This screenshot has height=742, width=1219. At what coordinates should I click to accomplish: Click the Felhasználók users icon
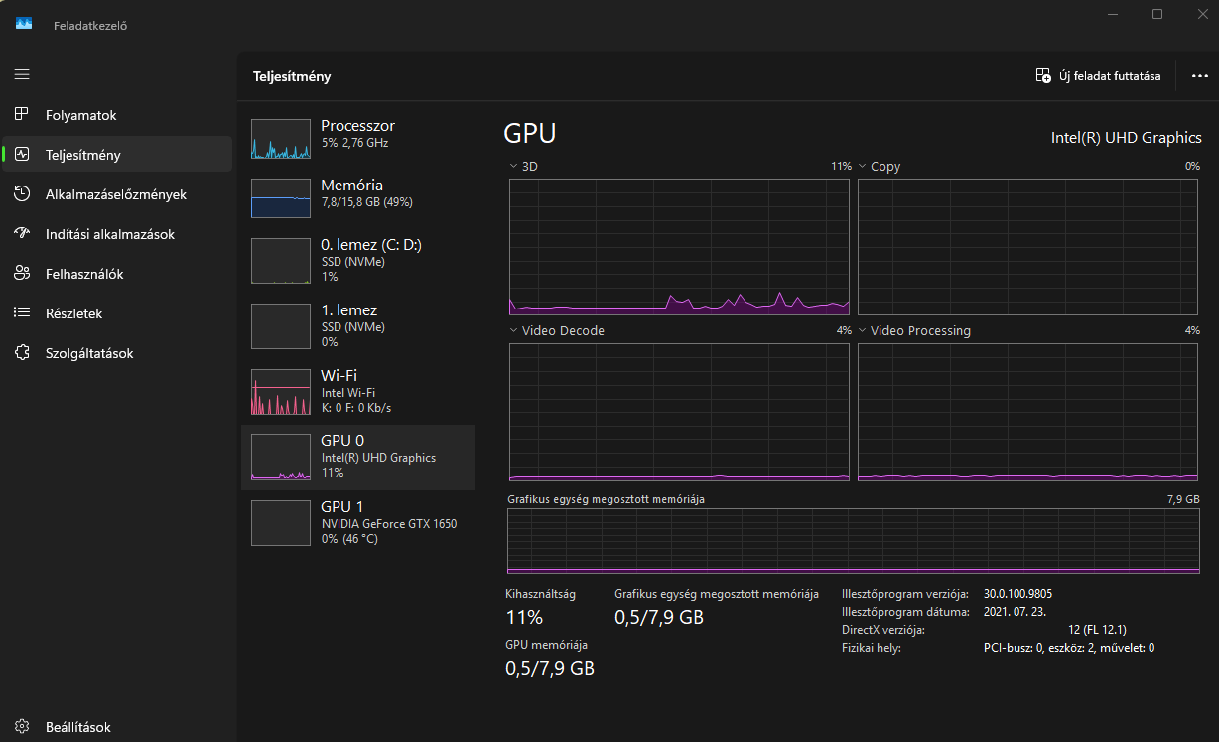pos(22,274)
